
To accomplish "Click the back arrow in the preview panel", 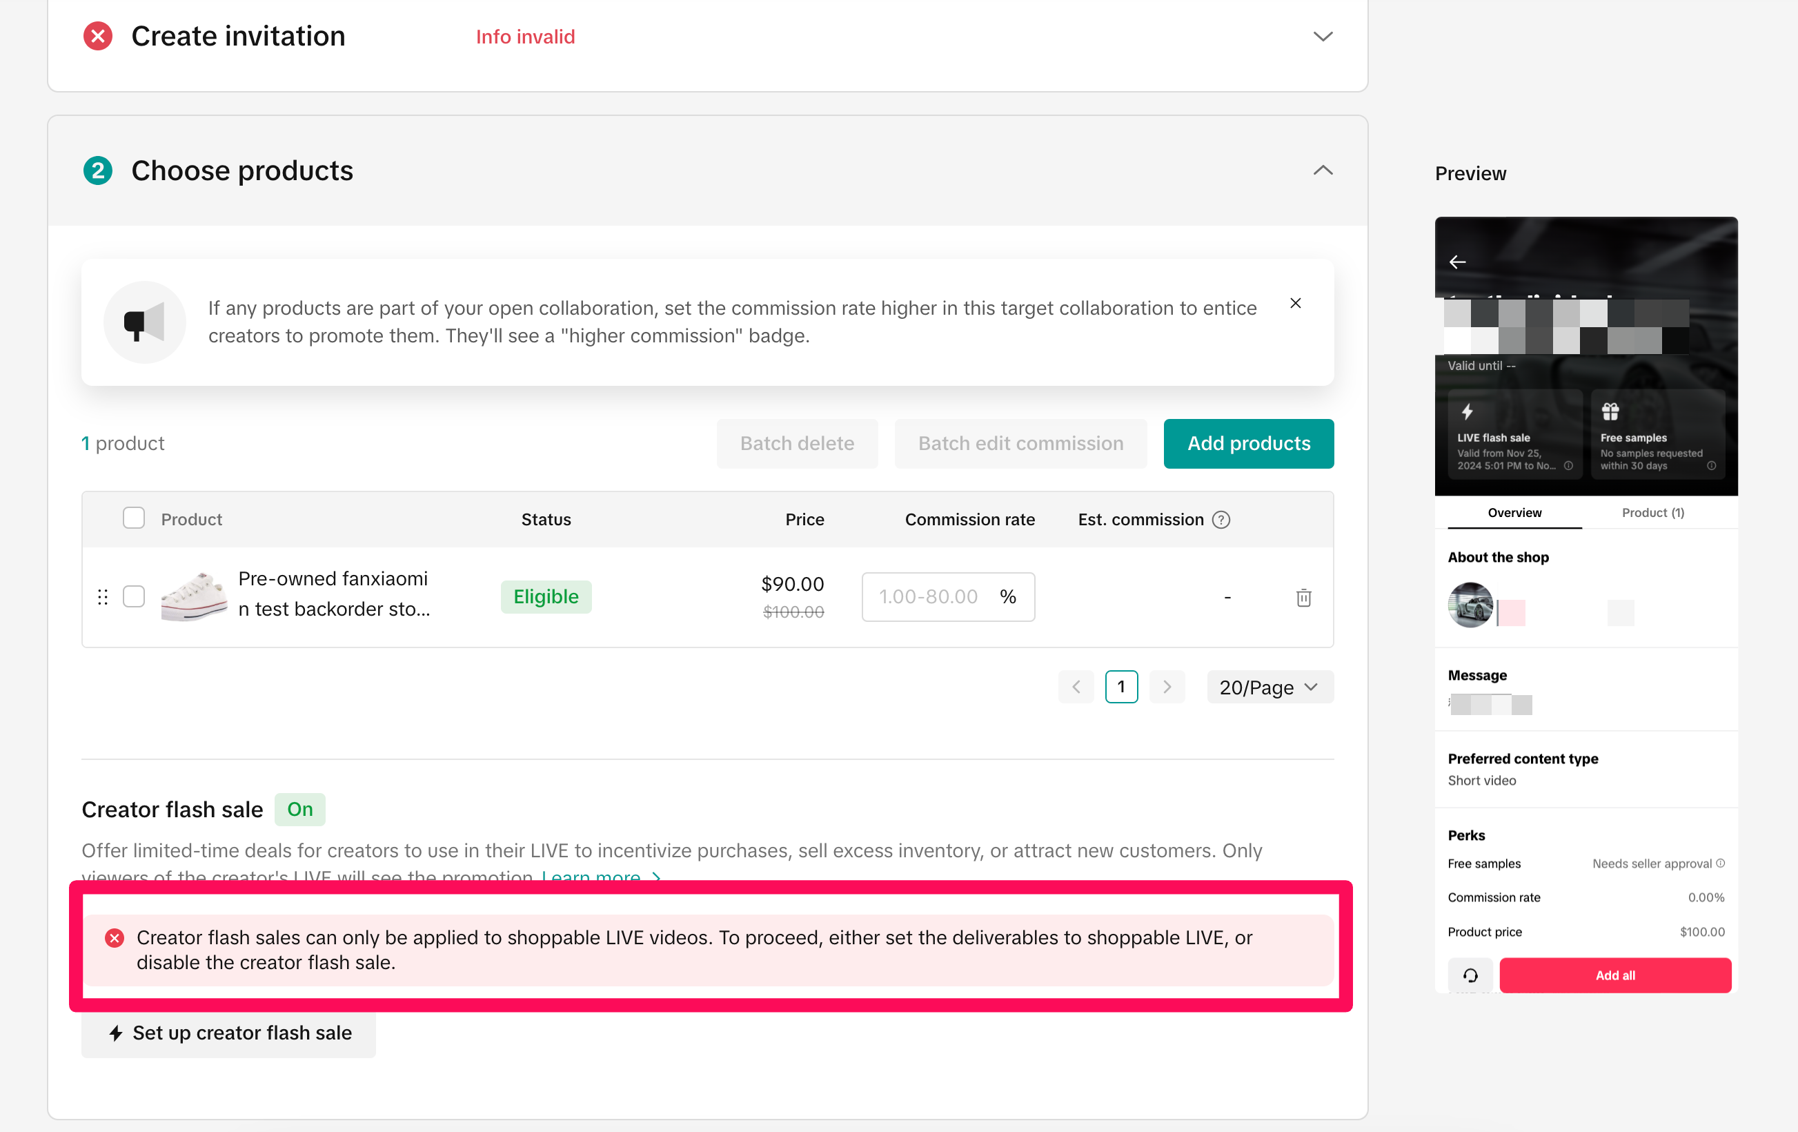I will (x=1456, y=262).
